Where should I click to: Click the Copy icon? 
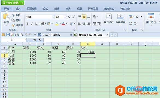13,20
